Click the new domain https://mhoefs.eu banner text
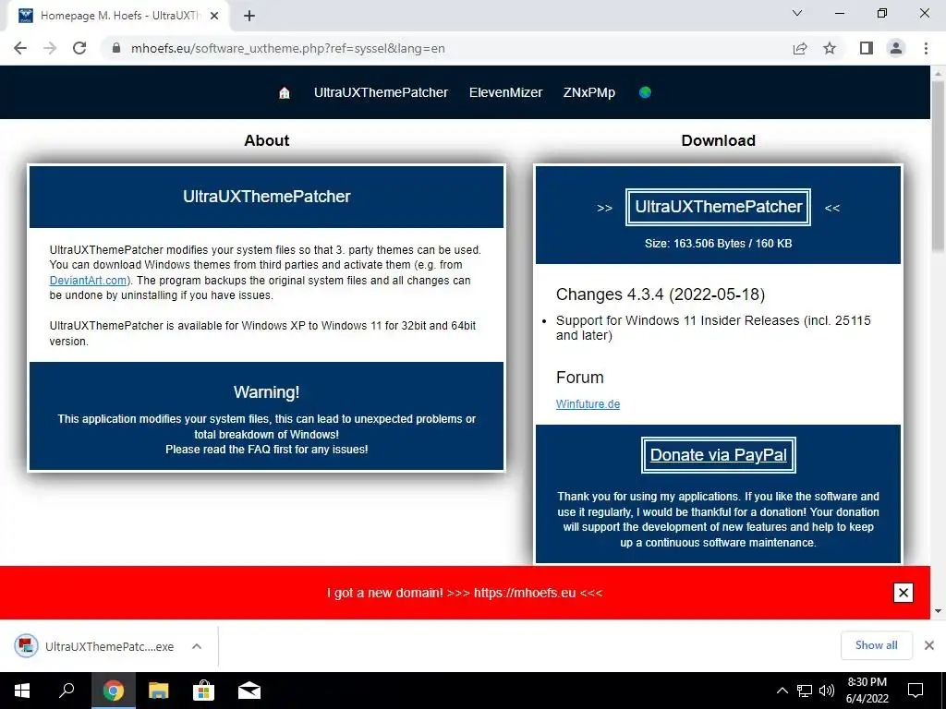 pos(465,593)
